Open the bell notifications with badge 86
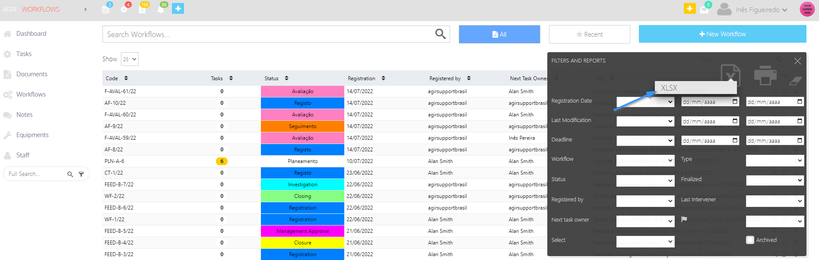 coord(161,9)
